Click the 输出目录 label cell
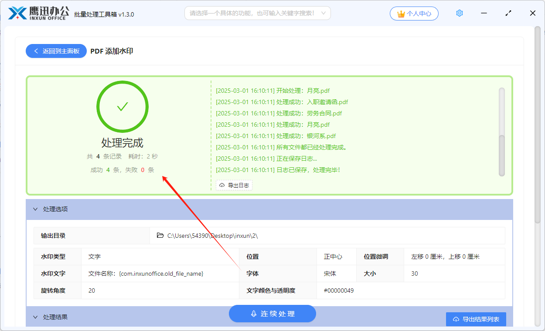545x331 pixels. pyautogui.click(x=92, y=236)
